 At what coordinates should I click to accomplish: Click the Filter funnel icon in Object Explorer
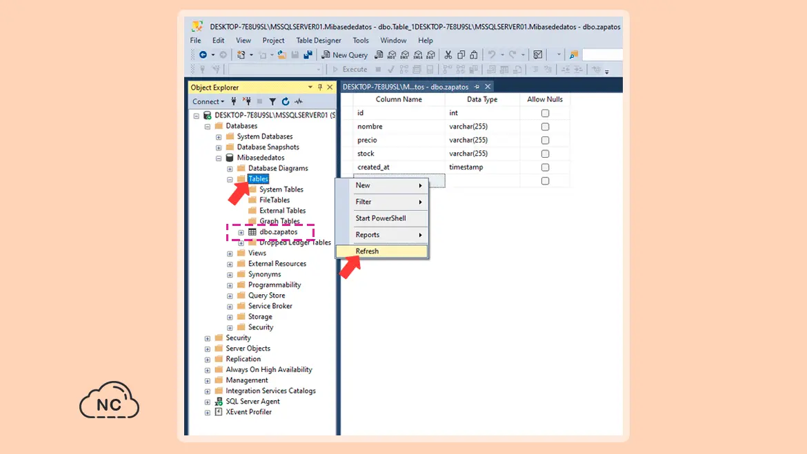(272, 101)
